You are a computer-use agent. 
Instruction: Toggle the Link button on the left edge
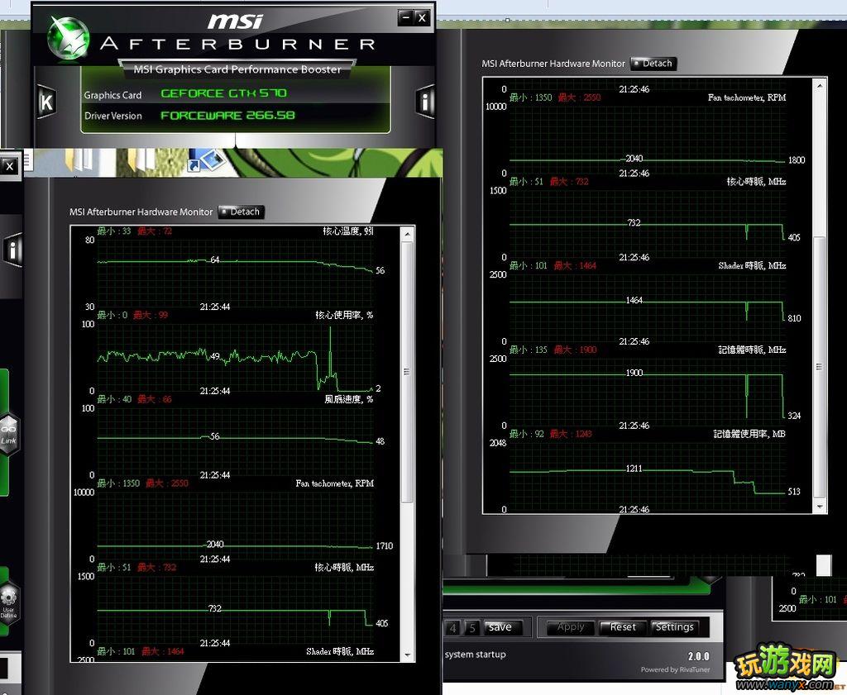pos(8,435)
